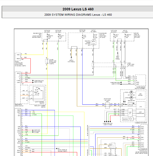Click the "OFF" position in the light control switch

point(37,88)
